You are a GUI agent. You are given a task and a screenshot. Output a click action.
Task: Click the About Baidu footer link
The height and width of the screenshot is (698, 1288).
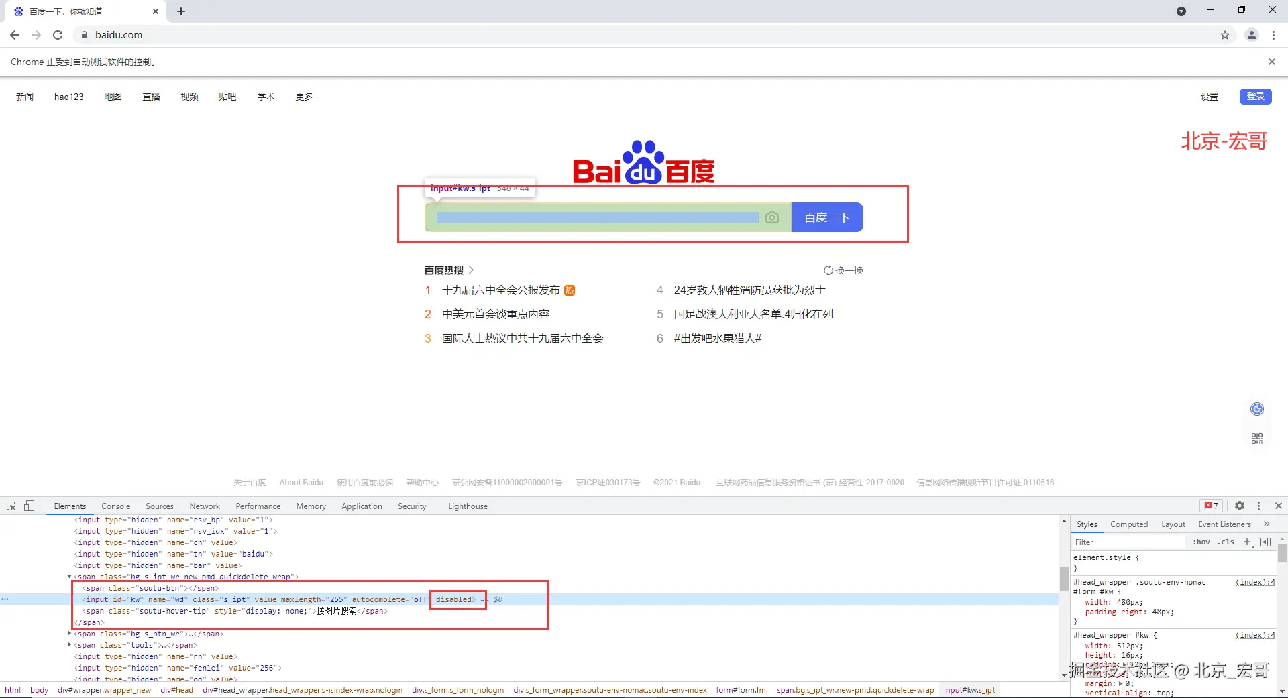pyautogui.click(x=301, y=483)
